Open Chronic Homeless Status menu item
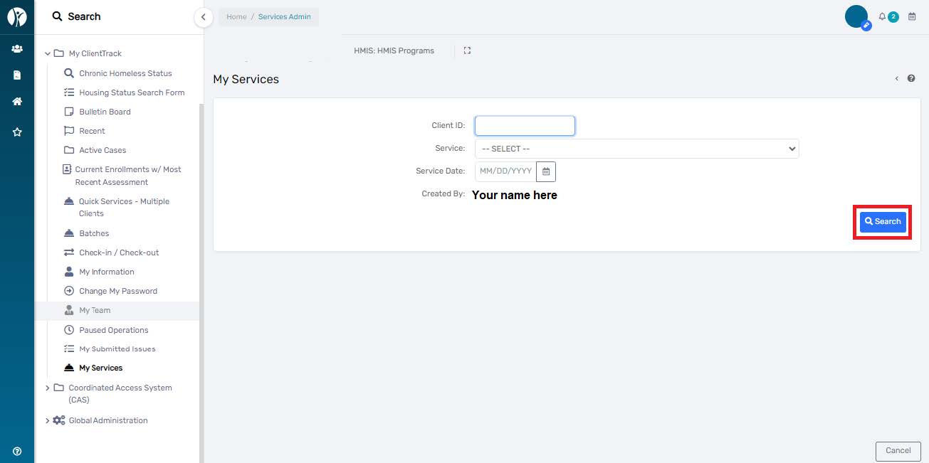Viewport: 929px width, 463px height. pyautogui.click(x=125, y=73)
